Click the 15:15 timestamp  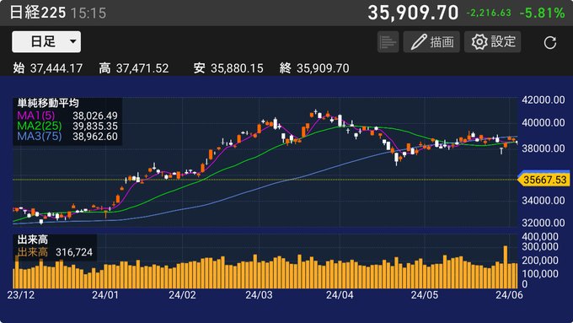click(88, 13)
